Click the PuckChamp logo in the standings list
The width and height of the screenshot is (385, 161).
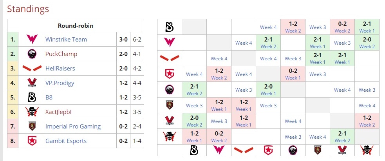coord(32,54)
